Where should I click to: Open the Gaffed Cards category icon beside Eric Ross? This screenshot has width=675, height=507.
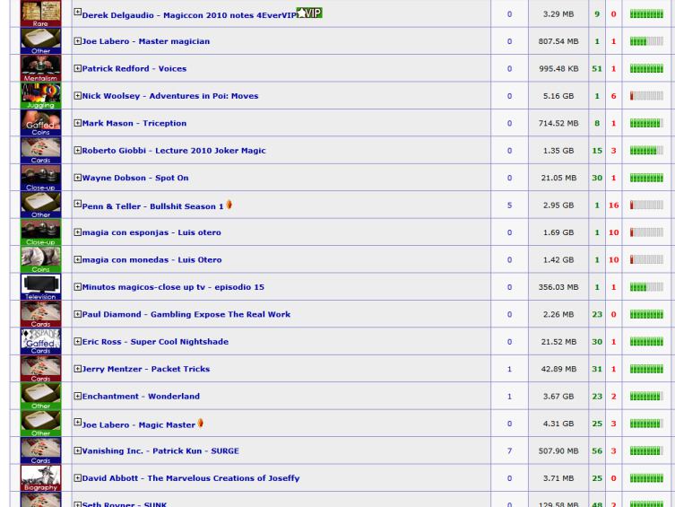tap(41, 341)
